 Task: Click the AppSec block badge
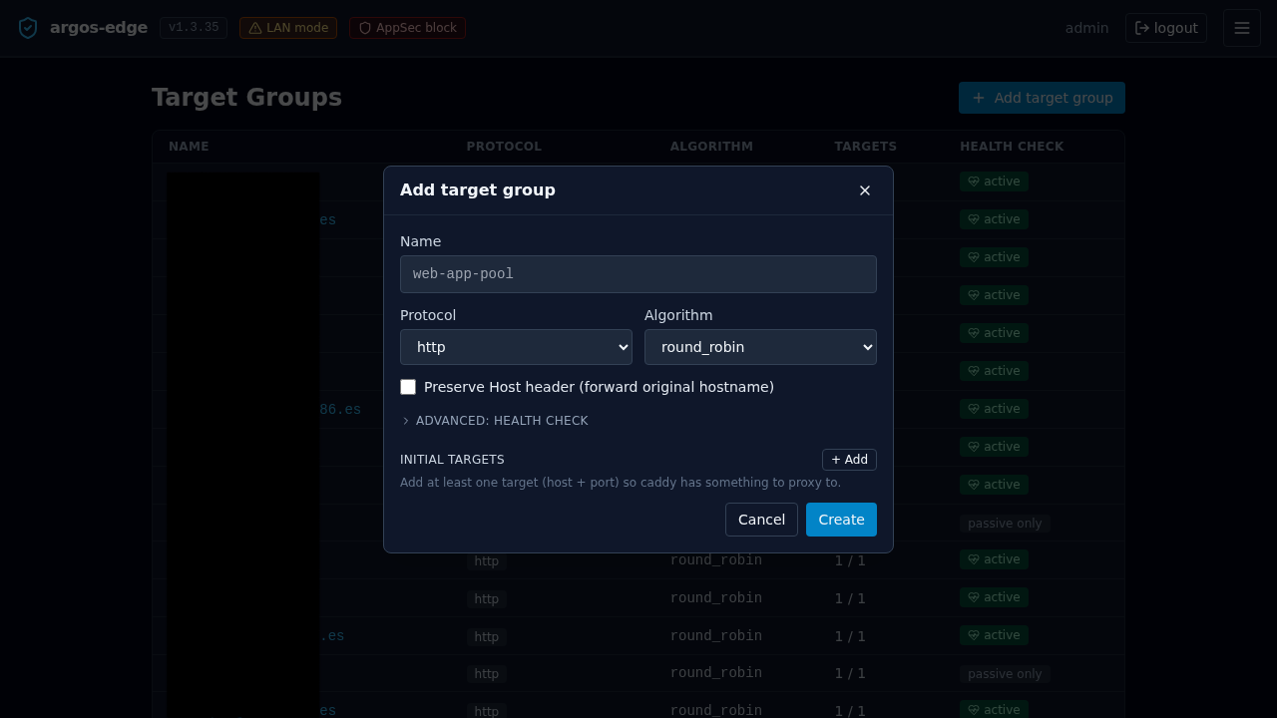point(407,28)
